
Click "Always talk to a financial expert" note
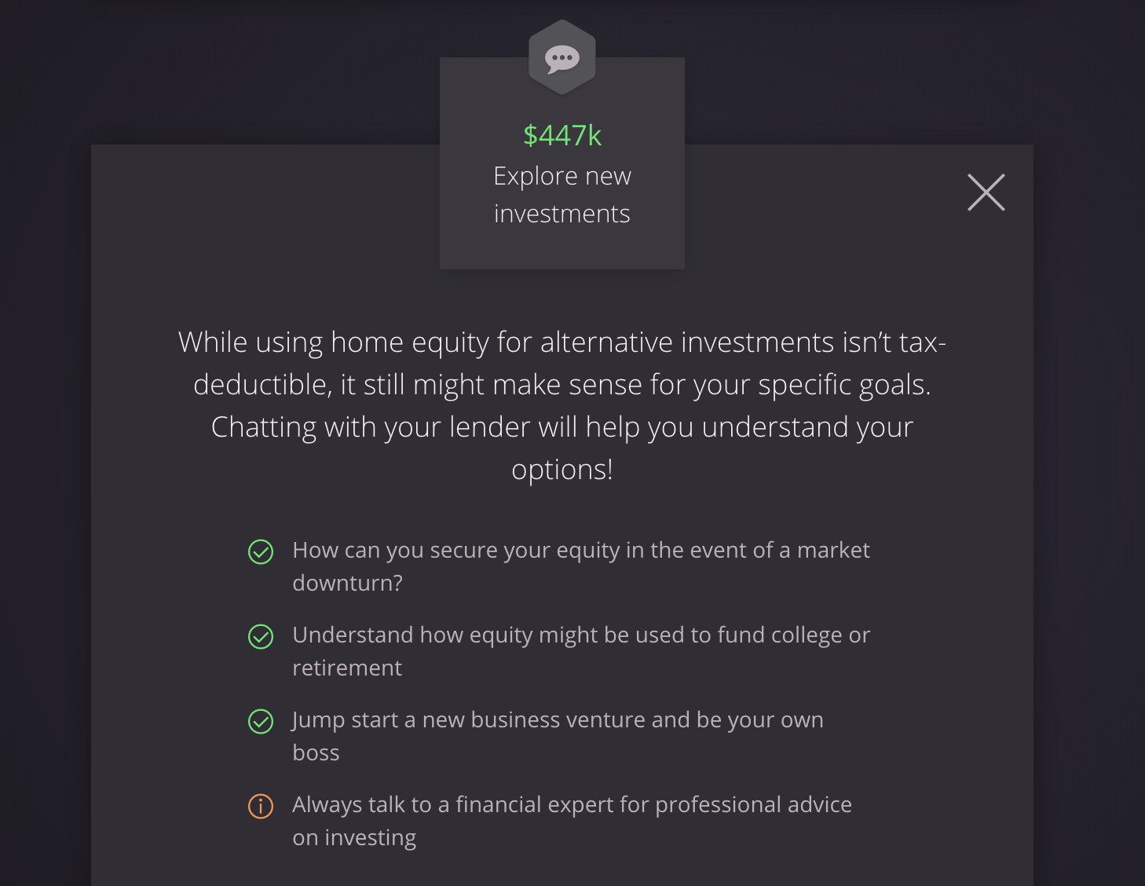click(x=572, y=805)
